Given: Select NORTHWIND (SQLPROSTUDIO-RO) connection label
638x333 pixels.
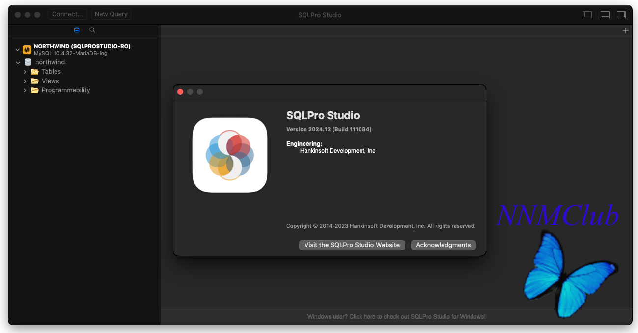Looking at the screenshot, I should click(82, 46).
